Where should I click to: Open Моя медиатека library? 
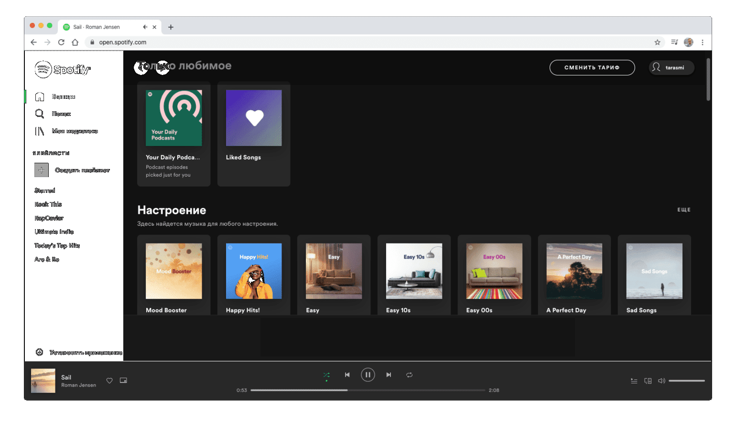[x=66, y=131]
